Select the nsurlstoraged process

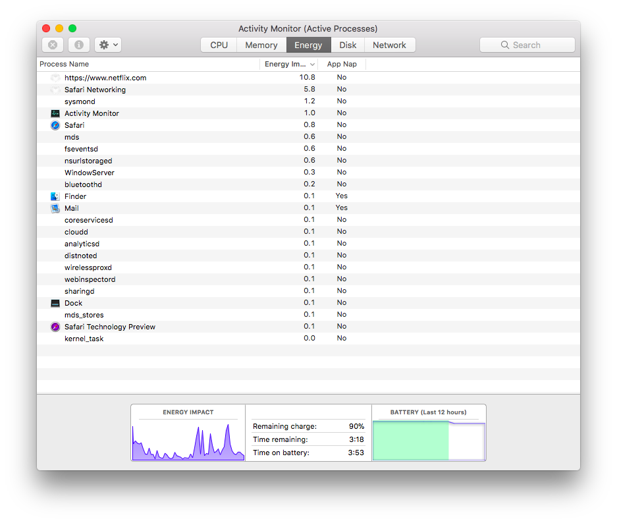[88, 161]
